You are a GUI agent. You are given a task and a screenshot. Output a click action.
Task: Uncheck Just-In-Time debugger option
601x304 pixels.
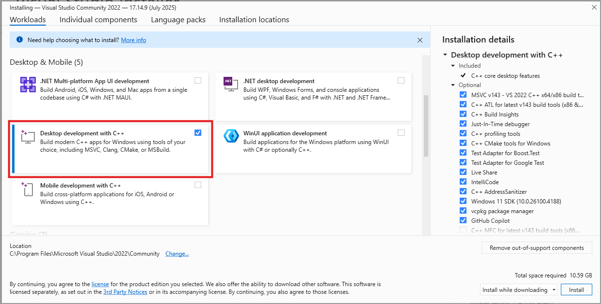pos(463,124)
